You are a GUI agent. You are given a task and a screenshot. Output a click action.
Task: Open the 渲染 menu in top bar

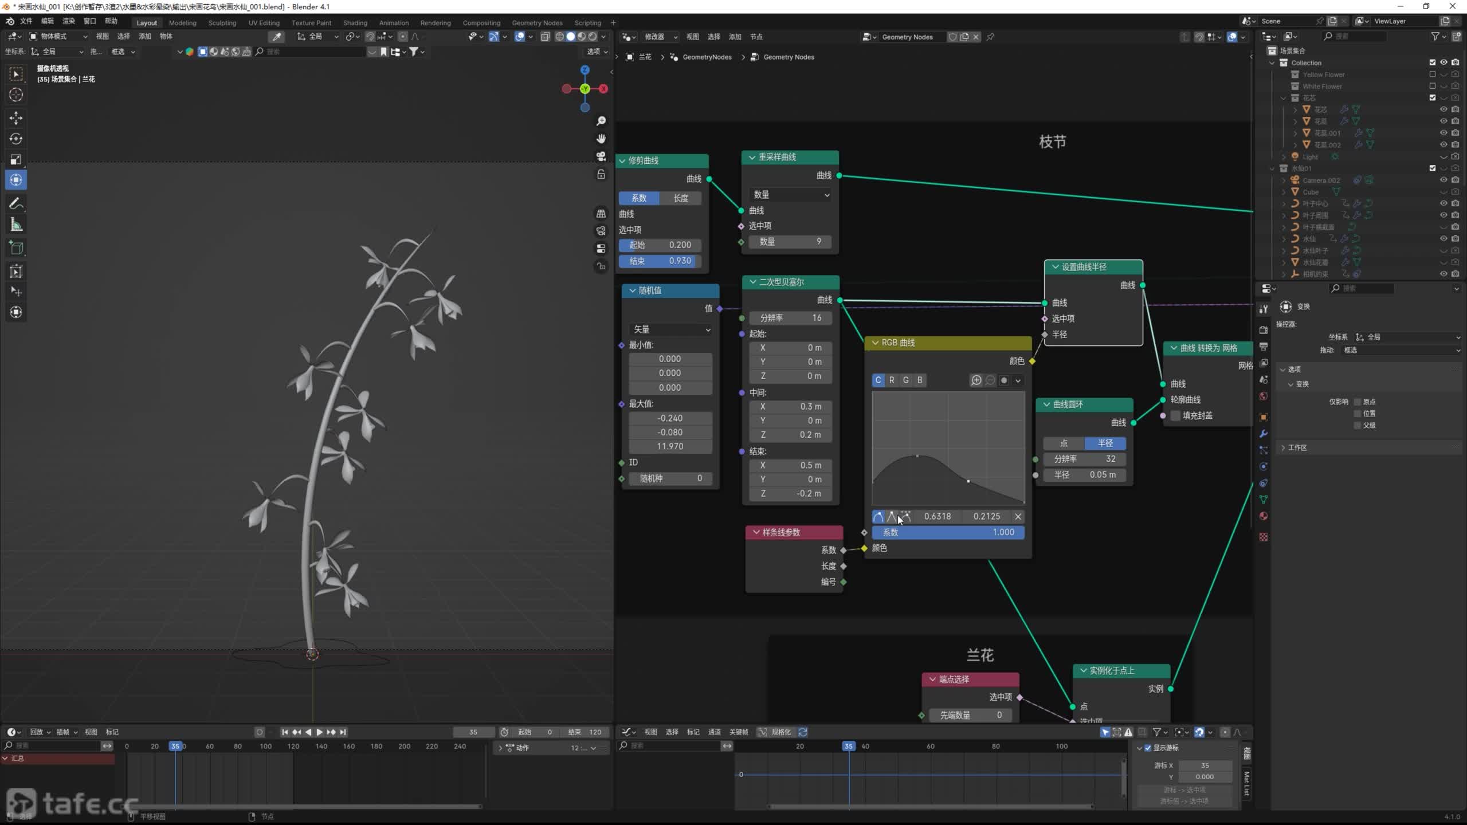click(x=68, y=21)
